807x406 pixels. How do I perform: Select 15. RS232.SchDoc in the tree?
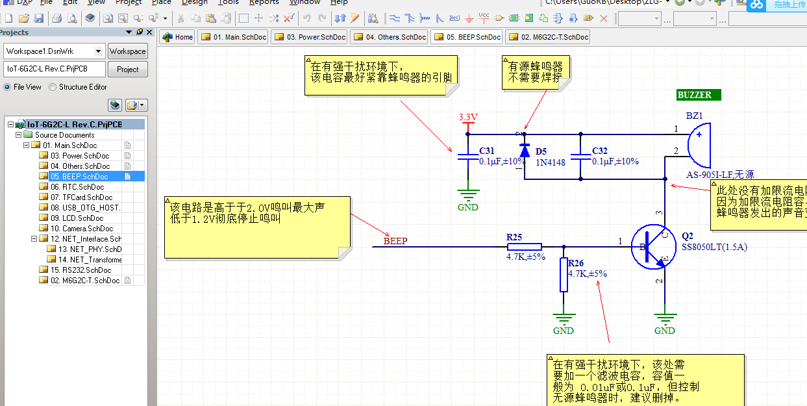click(x=81, y=270)
